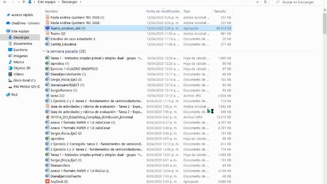
Task: Click Excel icon of Ejercicio 1-CUADRO SINOPTICO
Action: tap(48, 68)
